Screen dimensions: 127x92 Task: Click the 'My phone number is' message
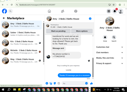(66, 55)
